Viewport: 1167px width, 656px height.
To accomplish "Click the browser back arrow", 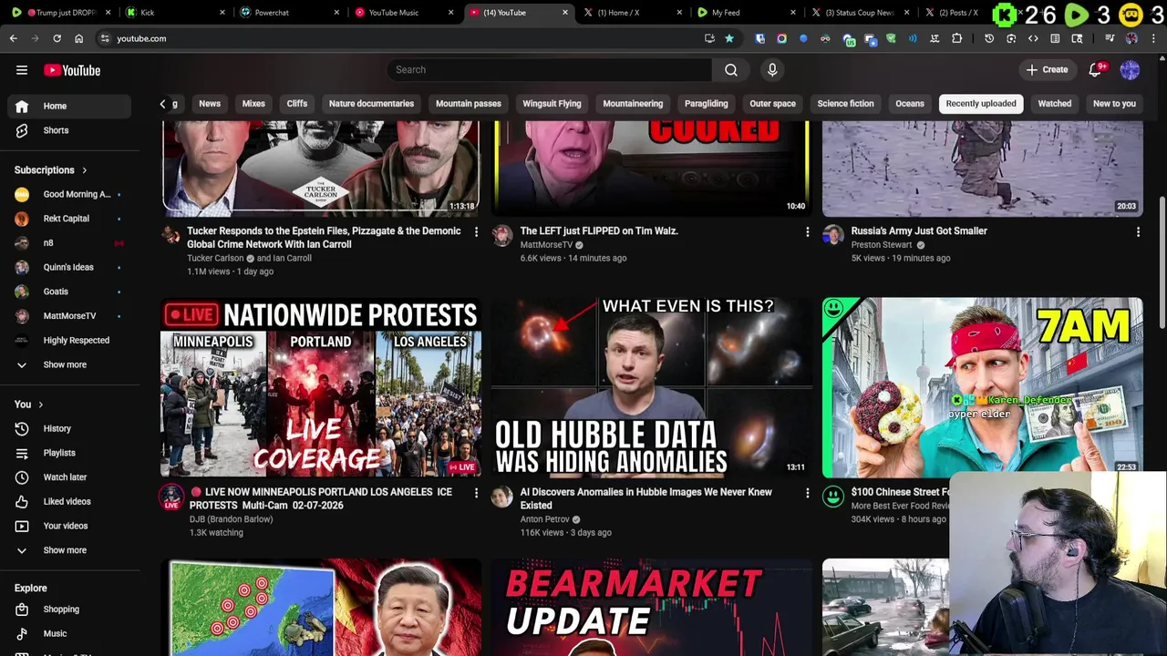I will click(x=14, y=38).
